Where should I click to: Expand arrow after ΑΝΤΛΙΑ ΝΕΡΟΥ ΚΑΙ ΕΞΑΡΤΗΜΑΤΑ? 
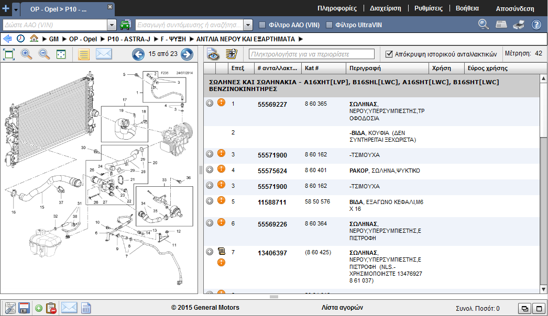tap(301, 39)
